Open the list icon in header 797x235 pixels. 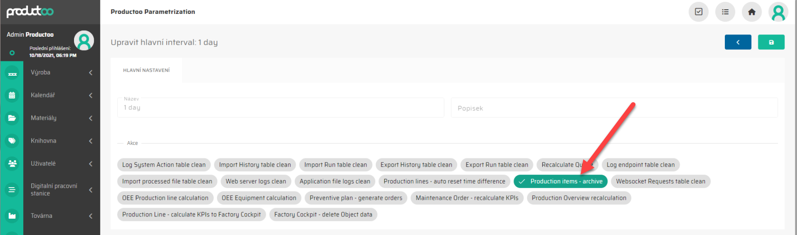[x=725, y=12]
